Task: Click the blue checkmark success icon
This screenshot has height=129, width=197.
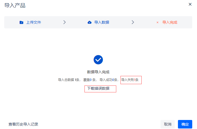Action: (98, 60)
